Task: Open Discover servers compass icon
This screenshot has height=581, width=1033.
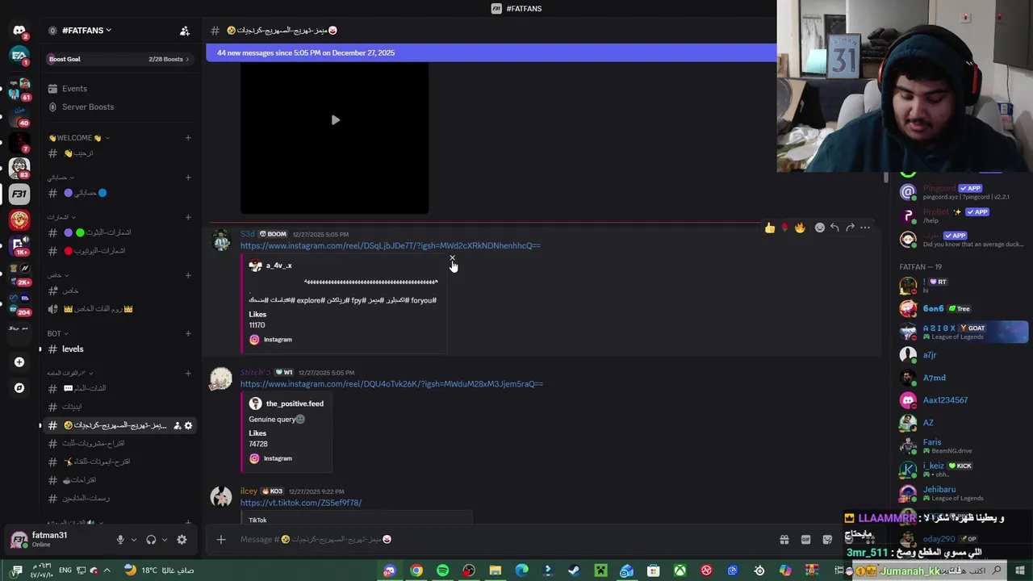Action: click(19, 388)
